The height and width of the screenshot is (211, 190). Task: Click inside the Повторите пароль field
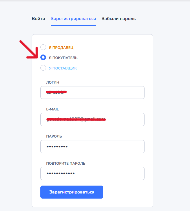[92, 173]
